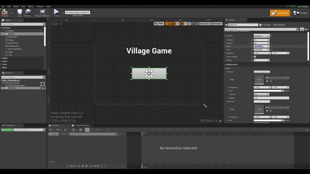Open the Asset menu
The image size is (310, 174).
(x=16, y=6)
